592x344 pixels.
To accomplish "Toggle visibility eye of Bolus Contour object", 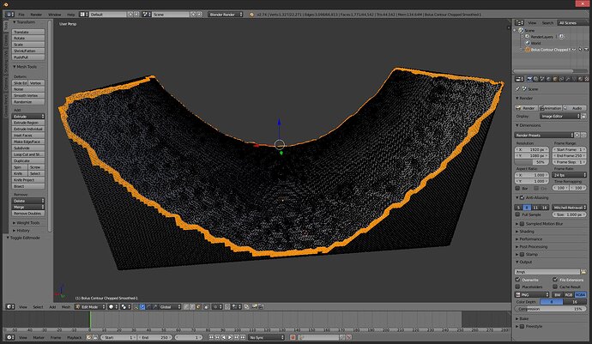I will point(573,50).
